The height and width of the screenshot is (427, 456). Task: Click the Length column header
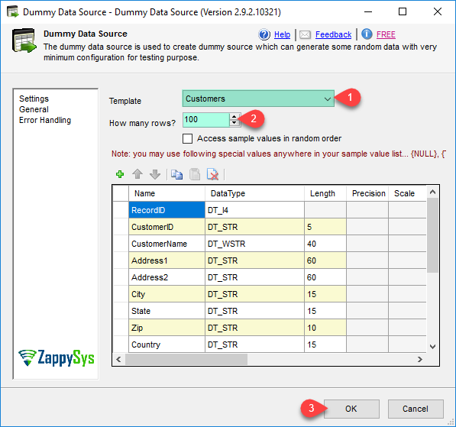point(325,193)
